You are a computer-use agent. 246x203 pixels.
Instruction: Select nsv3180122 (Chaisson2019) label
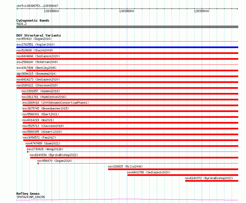37,85
